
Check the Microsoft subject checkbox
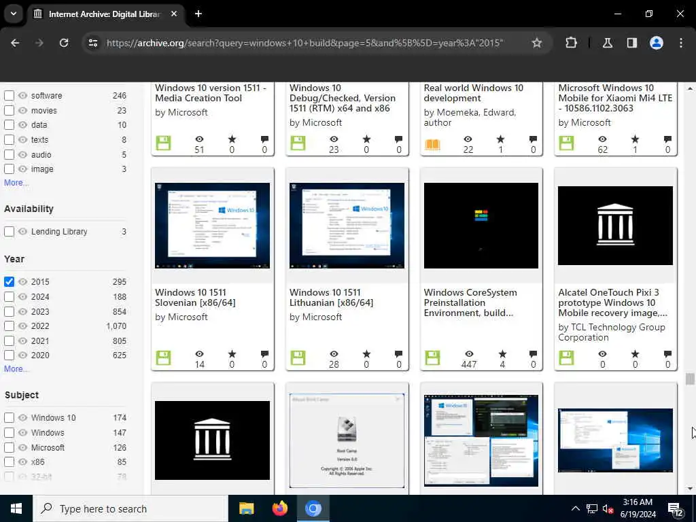point(9,447)
